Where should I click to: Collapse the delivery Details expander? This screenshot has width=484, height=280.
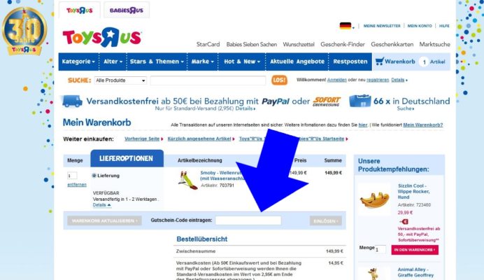click(102, 205)
